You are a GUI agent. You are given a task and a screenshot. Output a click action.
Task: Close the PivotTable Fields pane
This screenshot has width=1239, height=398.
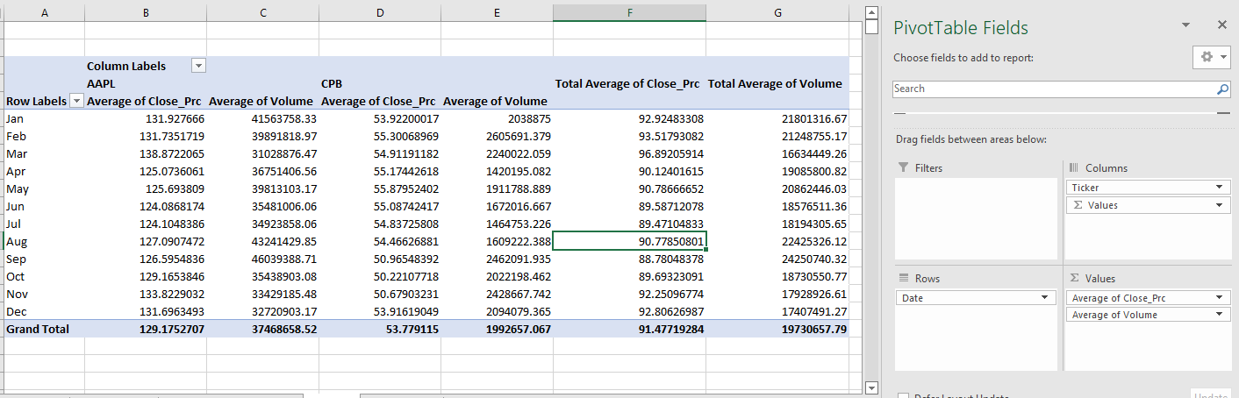pyautogui.click(x=1222, y=25)
